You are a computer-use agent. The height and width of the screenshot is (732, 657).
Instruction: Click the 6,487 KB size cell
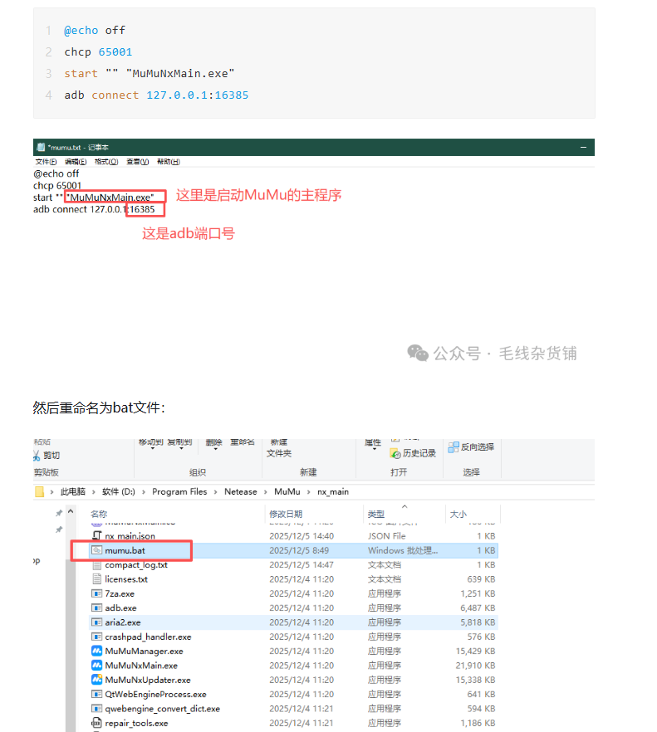478,608
